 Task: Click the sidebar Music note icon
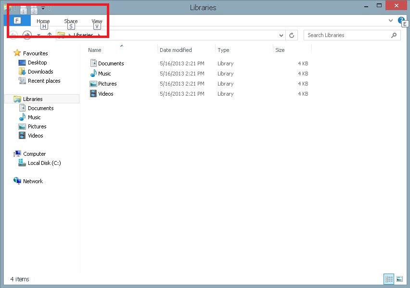[x=22, y=117]
